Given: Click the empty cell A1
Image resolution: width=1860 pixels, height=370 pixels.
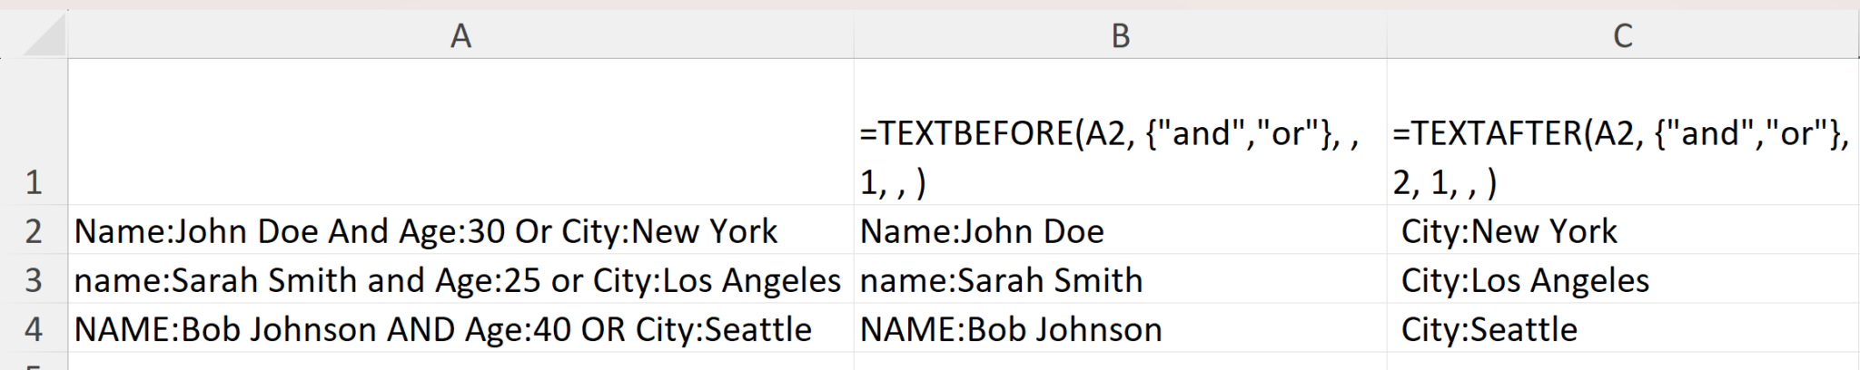Looking at the screenshot, I should click(460, 132).
